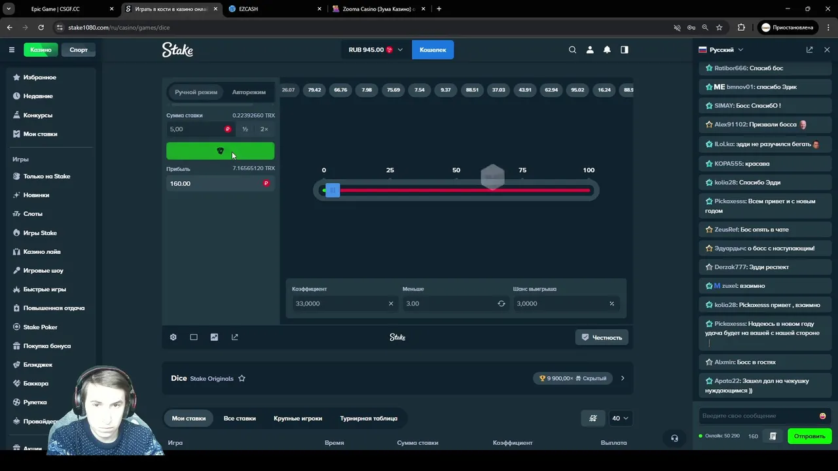Clear the Коэффициент field x icon
838x471 pixels.
tap(391, 304)
